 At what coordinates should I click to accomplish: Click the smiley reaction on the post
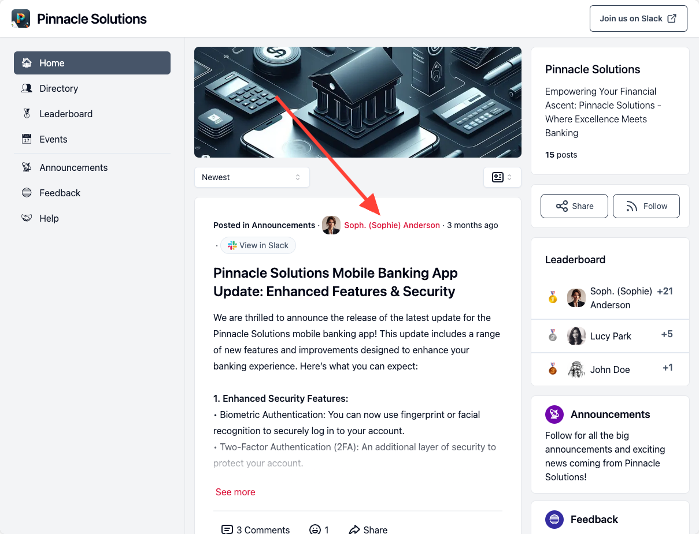tap(316, 529)
